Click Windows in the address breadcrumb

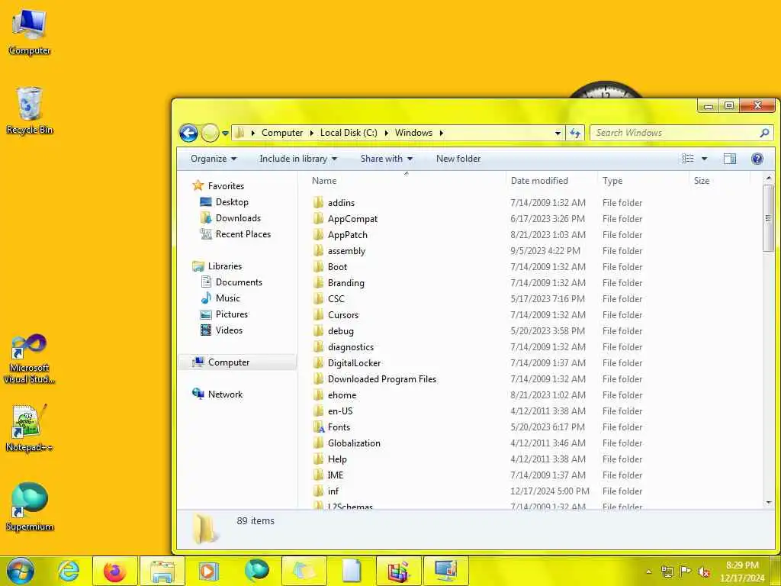413,133
